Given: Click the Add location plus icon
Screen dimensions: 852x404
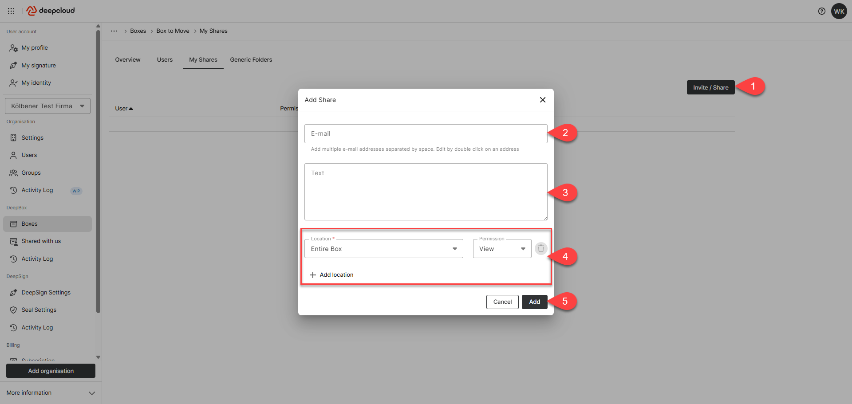Looking at the screenshot, I should point(313,275).
